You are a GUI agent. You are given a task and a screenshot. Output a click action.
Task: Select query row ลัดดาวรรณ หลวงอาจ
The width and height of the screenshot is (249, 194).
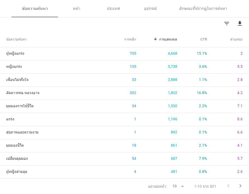click(x=125, y=93)
